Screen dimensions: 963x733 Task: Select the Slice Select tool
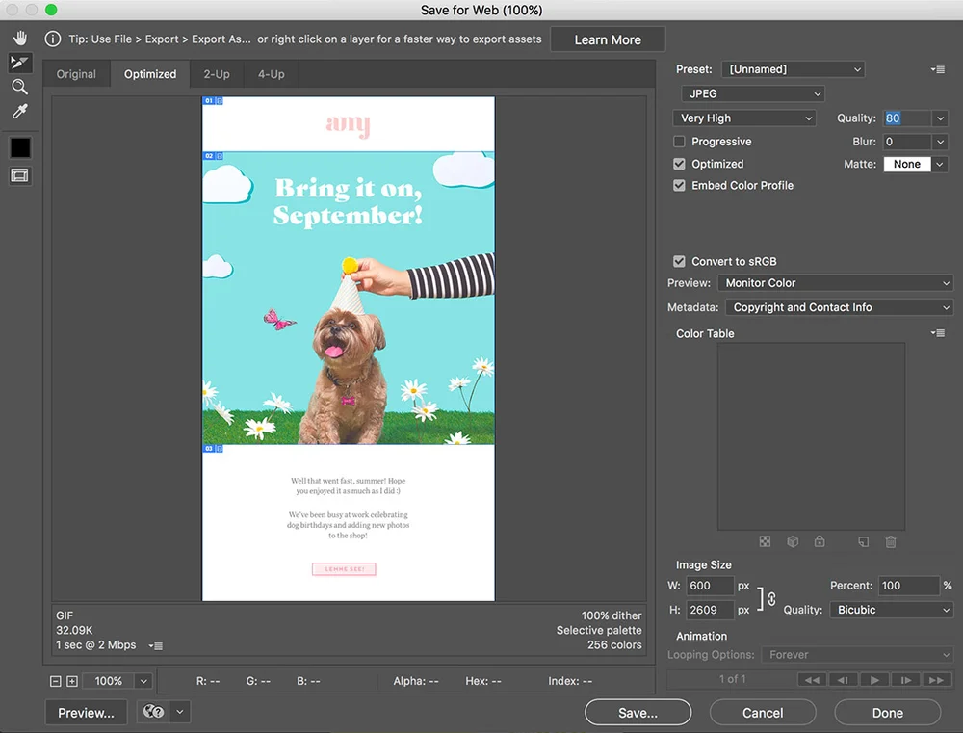coord(17,62)
